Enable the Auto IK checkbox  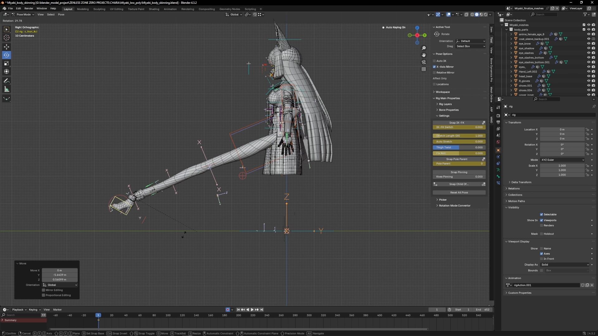[434, 61]
